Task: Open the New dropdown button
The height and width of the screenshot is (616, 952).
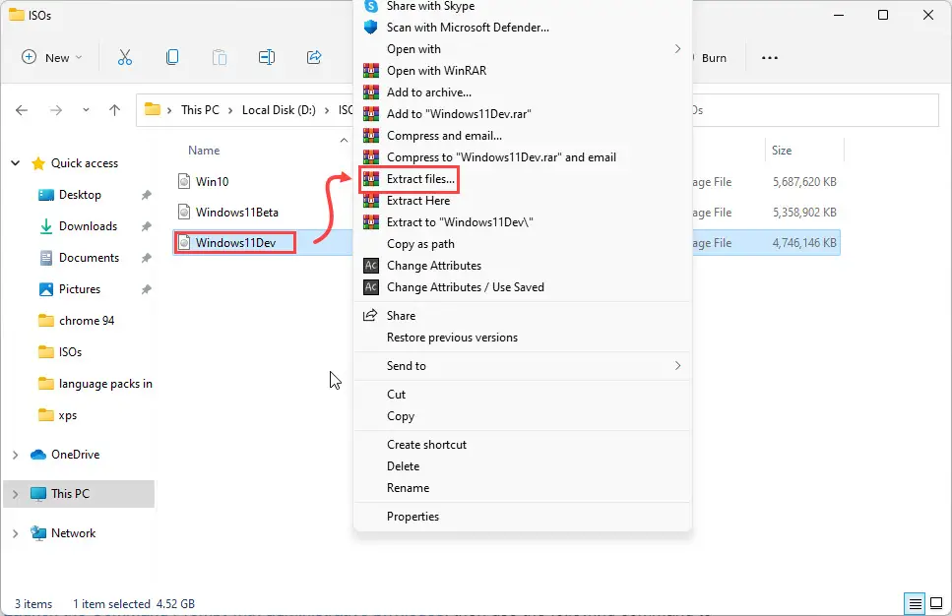Action: tap(51, 58)
